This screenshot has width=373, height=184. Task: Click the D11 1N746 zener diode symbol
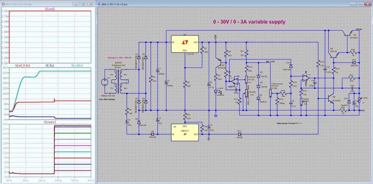click(240, 134)
